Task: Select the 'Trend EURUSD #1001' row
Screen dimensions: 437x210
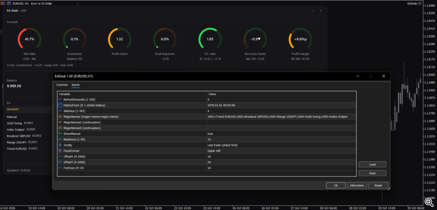Action: point(29,149)
